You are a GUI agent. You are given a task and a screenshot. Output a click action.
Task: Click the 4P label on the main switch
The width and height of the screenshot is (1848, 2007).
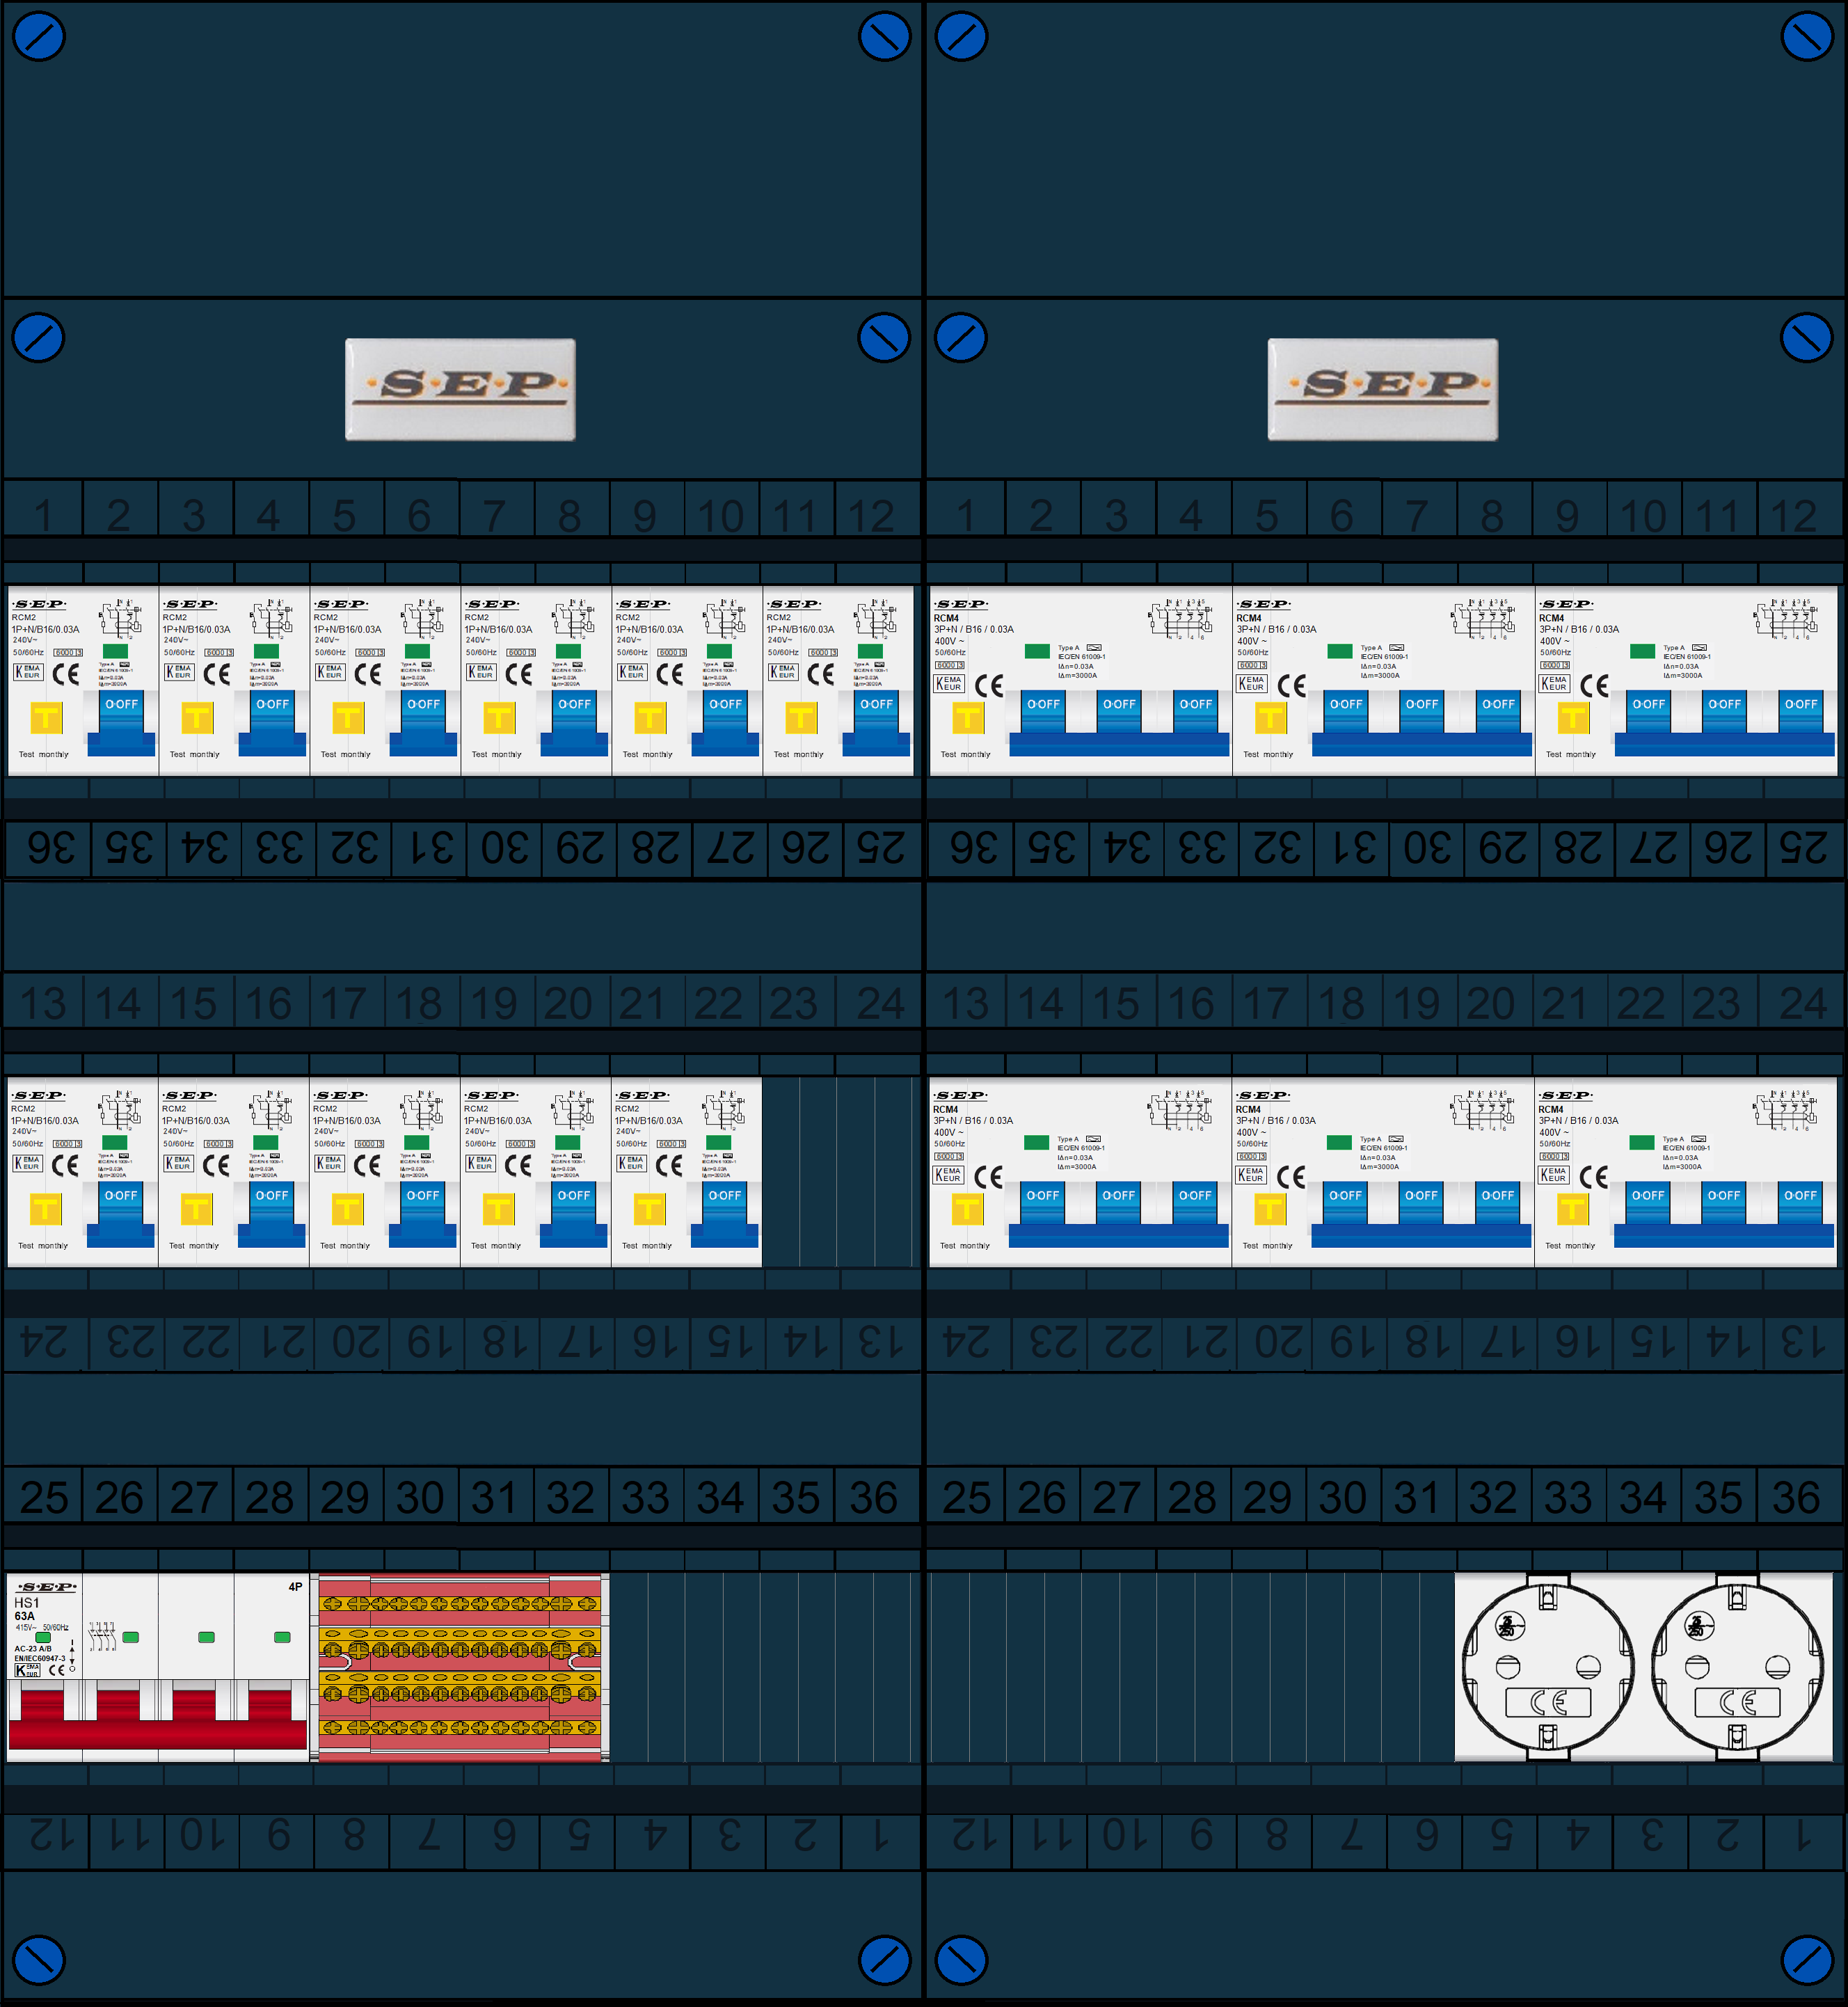295,1587
